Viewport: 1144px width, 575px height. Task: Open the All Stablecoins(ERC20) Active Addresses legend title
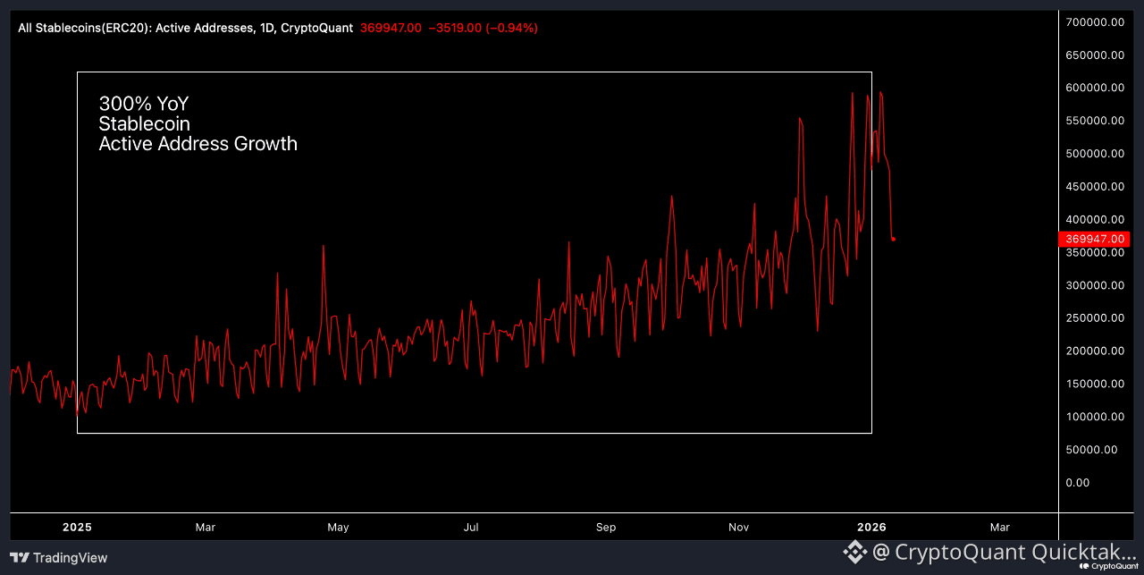185,28
